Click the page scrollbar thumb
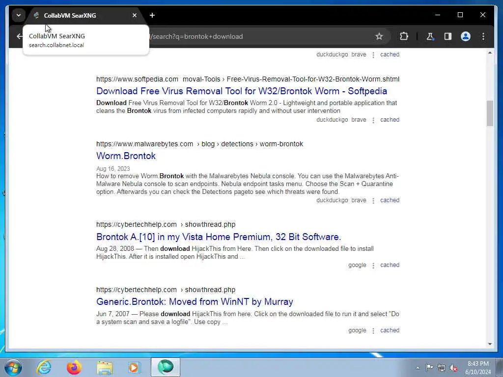The height and width of the screenshot is (377, 503). (x=490, y=113)
